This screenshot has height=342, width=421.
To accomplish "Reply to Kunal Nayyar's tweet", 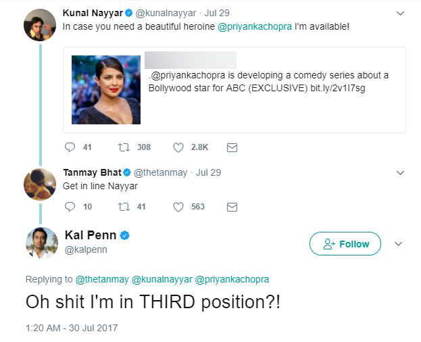I will click(70, 147).
